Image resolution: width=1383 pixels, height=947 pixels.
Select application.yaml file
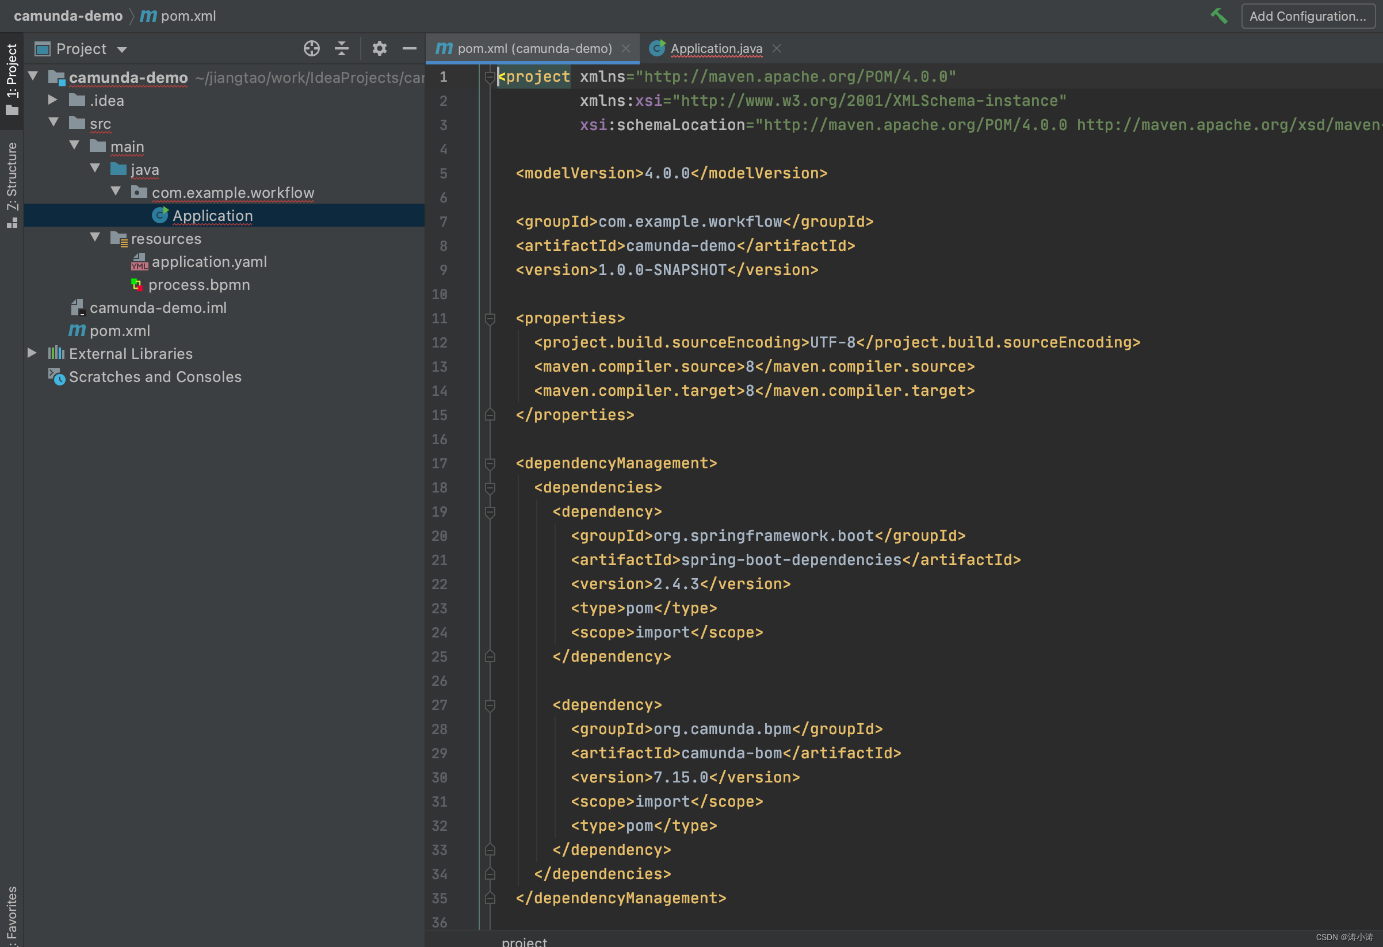click(x=209, y=262)
